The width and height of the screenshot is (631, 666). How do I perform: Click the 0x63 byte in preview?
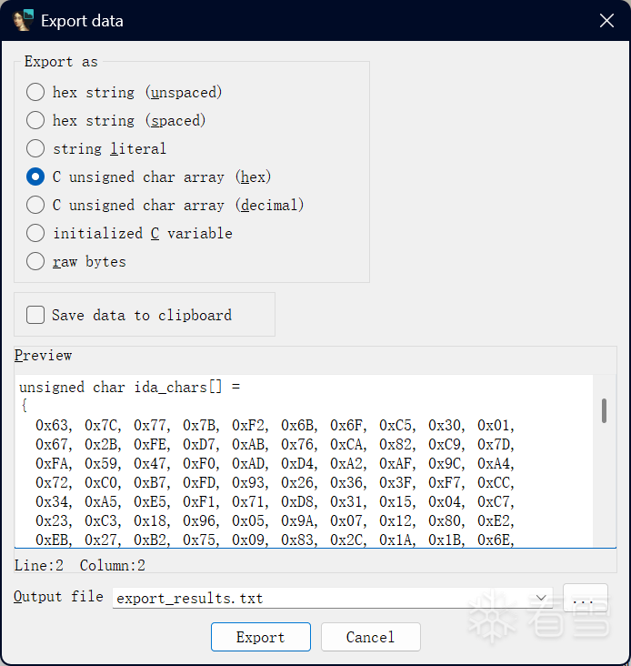point(53,425)
